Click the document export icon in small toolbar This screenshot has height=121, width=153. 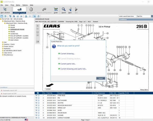click(x=38, y=16)
